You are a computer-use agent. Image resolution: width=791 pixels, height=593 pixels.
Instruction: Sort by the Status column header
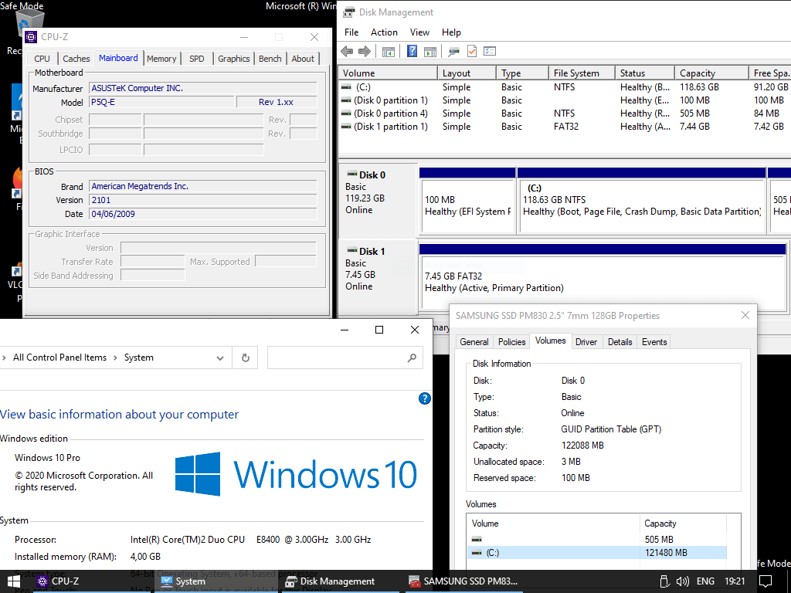click(645, 73)
